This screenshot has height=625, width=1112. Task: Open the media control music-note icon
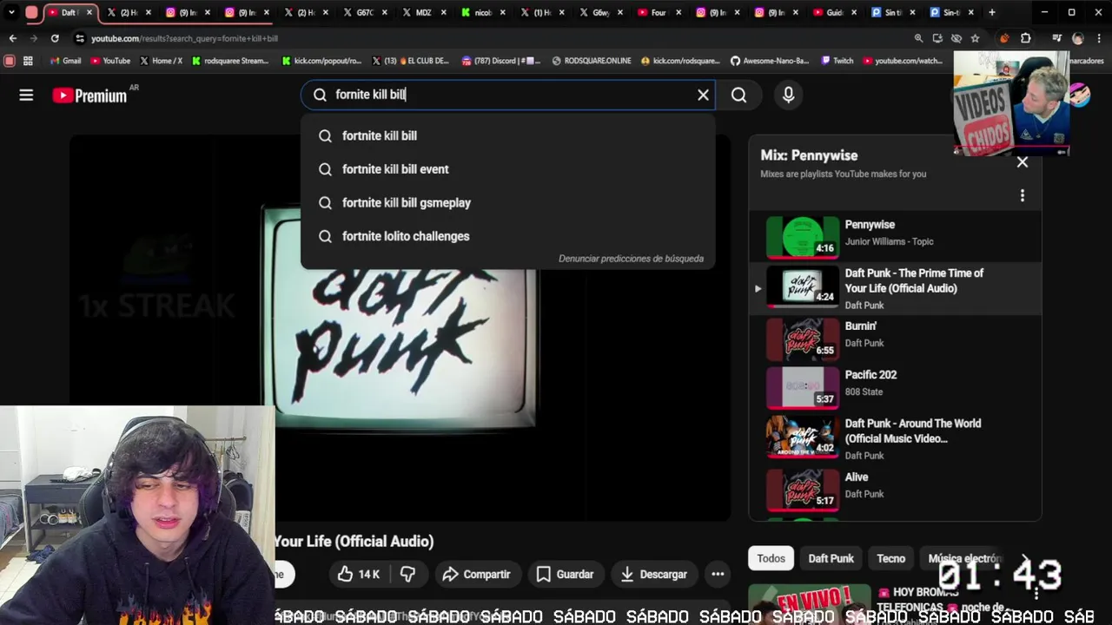pos(1056,38)
